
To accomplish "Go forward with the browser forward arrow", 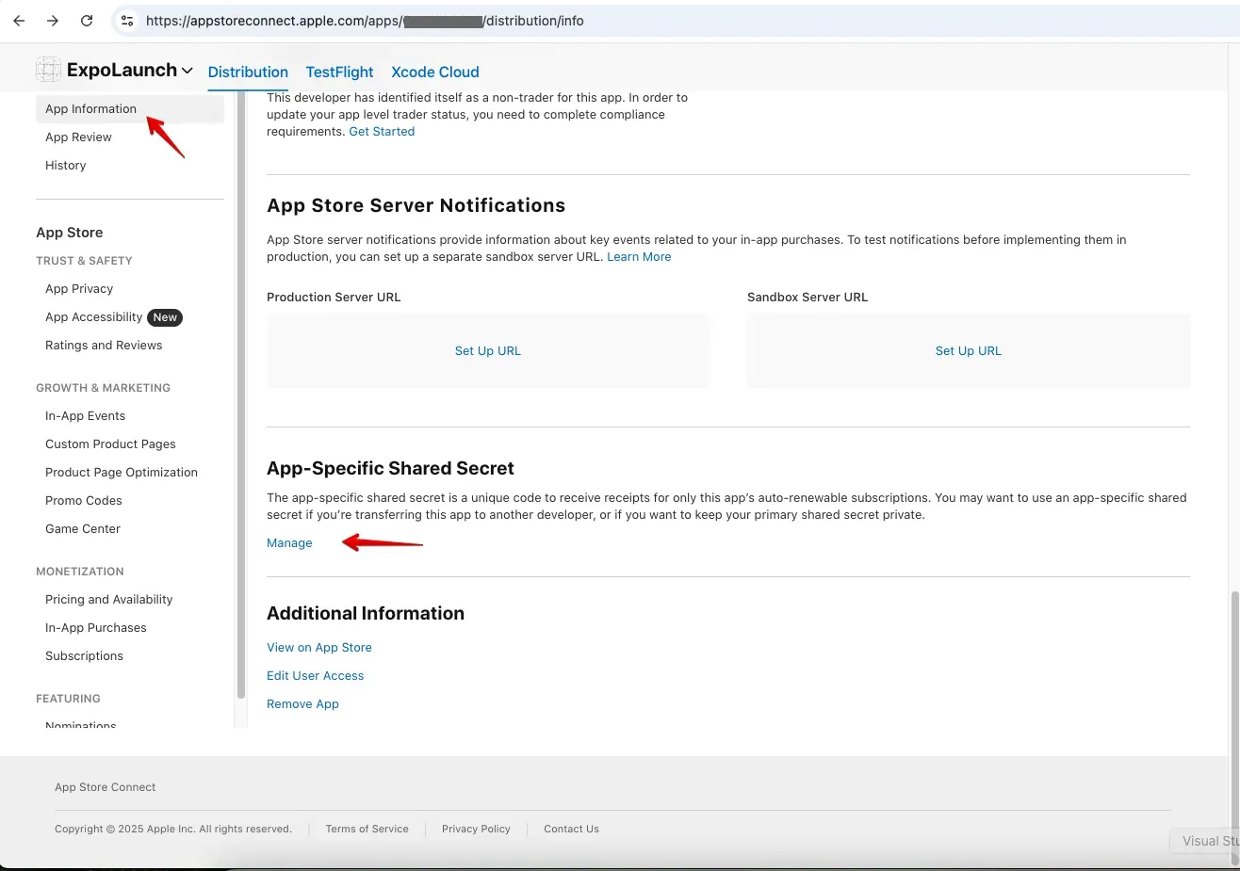I will pyautogui.click(x=53, y=21).
